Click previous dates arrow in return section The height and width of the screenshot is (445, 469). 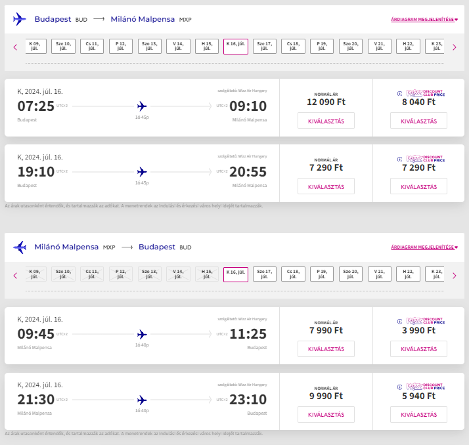tap(15, 275)
